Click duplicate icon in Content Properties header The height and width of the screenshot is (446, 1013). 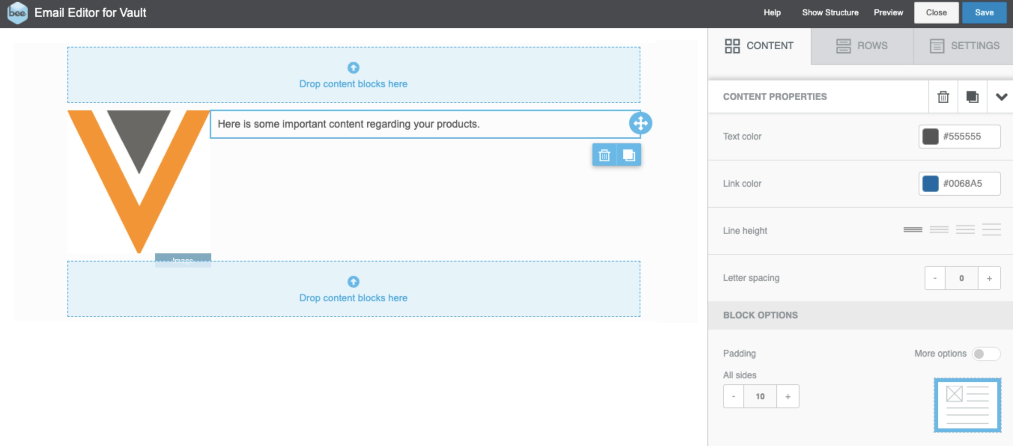[972, 97]
